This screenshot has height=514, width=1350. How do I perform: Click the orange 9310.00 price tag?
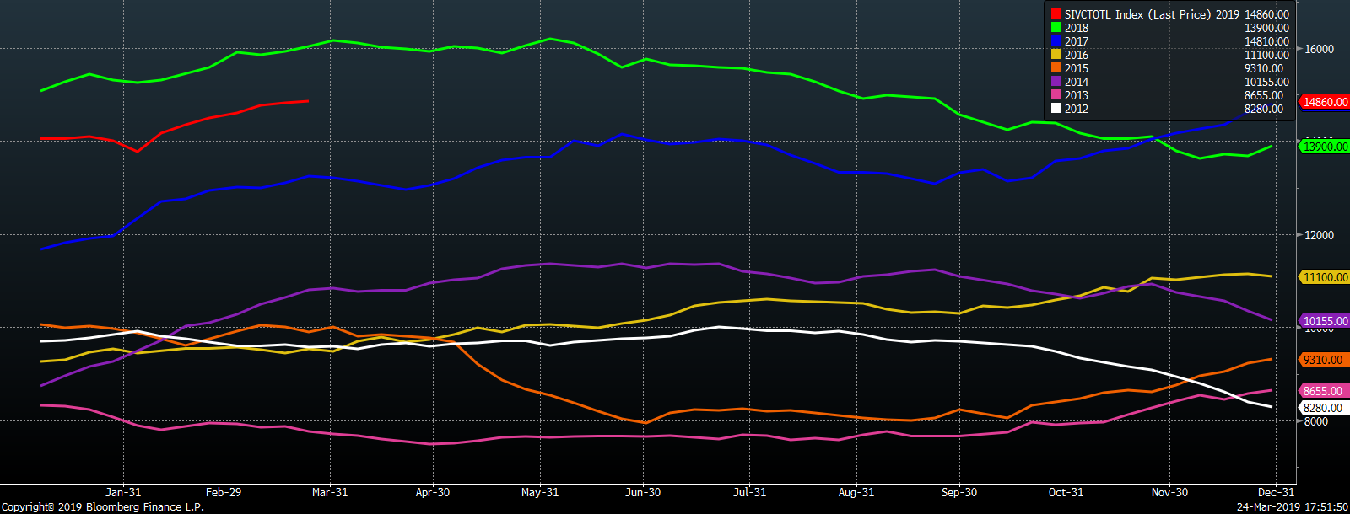point(1322,360)
